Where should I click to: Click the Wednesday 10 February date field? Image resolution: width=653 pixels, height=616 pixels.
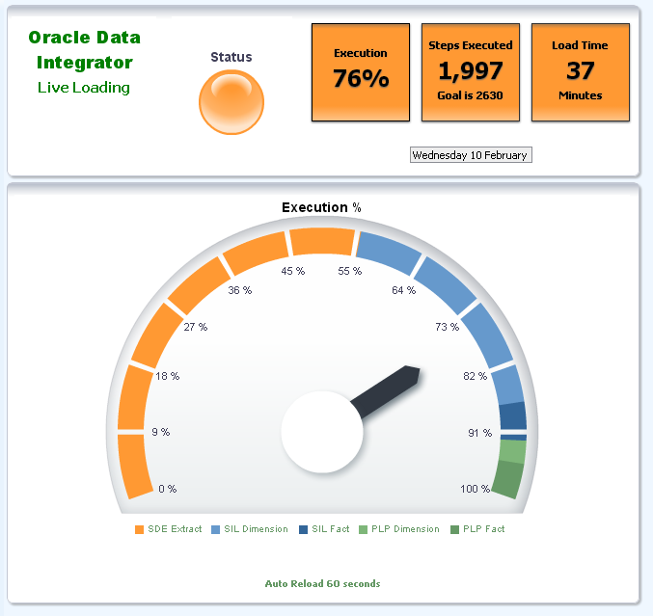(x=471, y=155)
